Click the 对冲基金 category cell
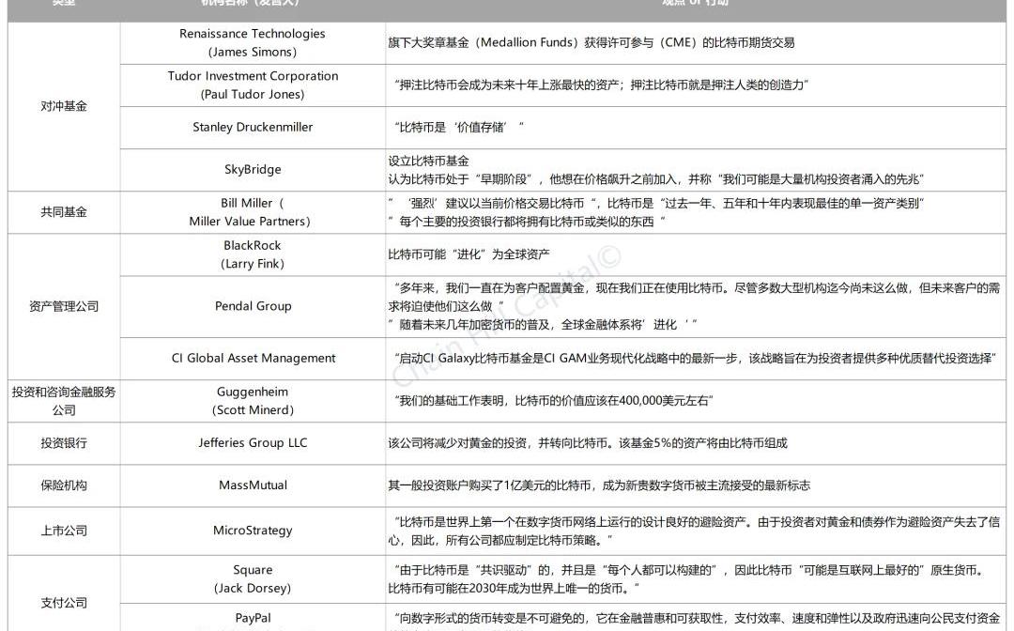Screen dimensions: 1014x631 point(64,106)
